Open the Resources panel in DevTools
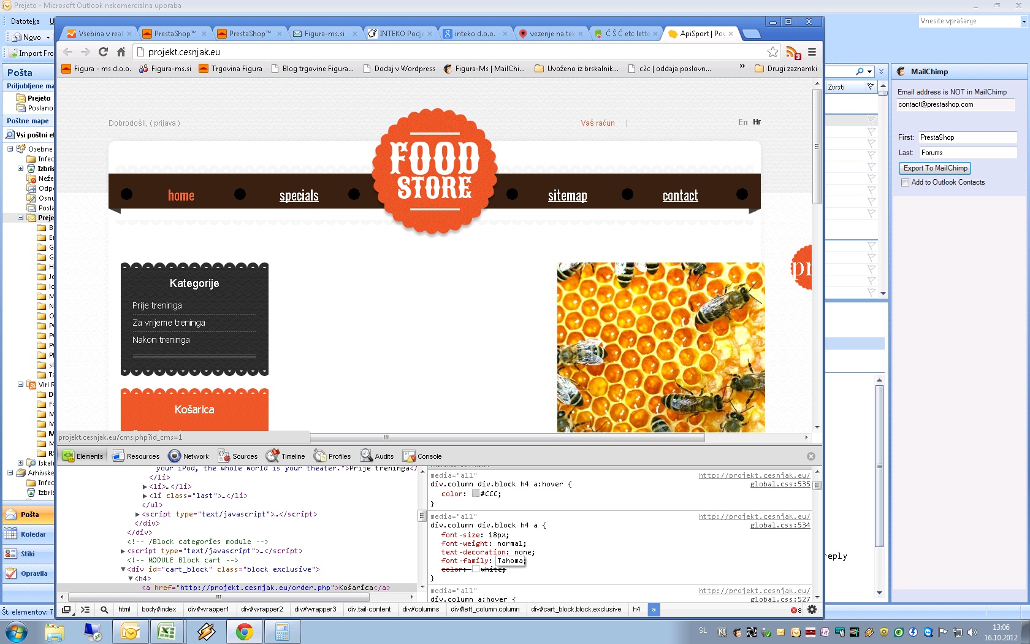 click(135, 456)
